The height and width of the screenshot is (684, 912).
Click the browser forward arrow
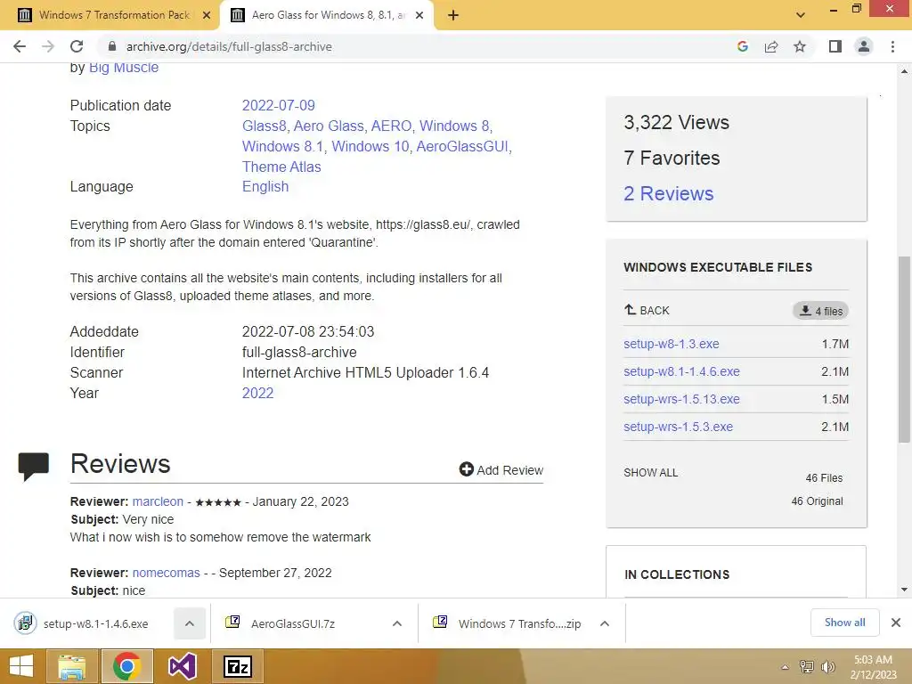point(48,46)
